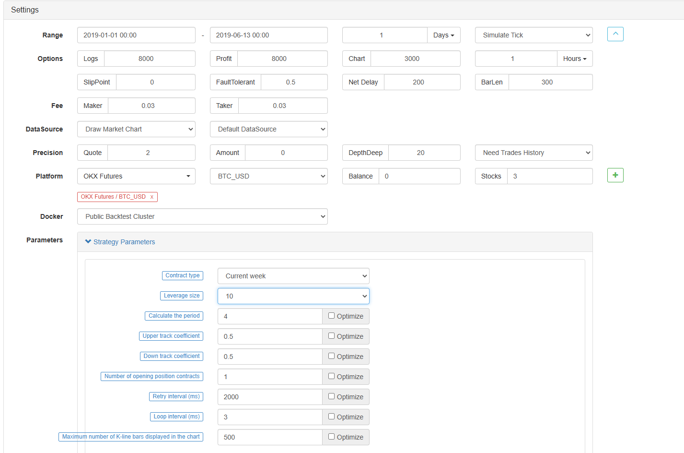Image resolution: width=684 pixels, height=453 pixels.
Task: Click the Strategy Parameters link text
Action: 124,242
